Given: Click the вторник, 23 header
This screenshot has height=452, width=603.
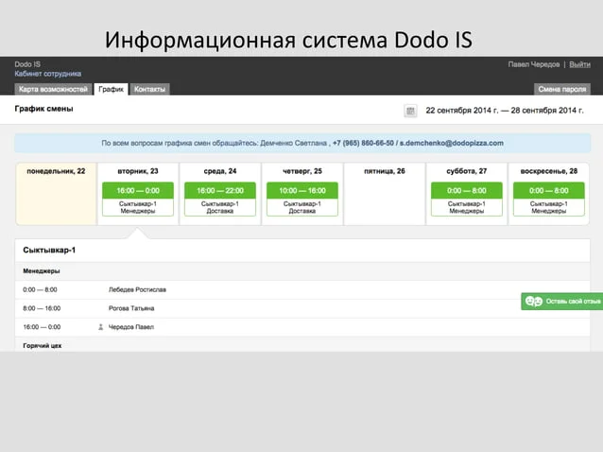Looking at the screenshot, I should pyautogui.click(x=138, y=171).
